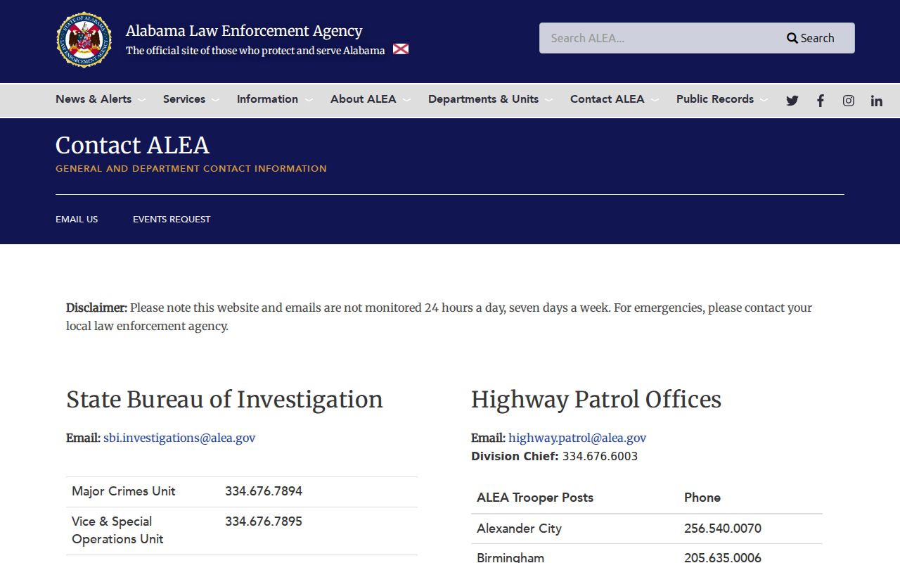
Task: Click the ALEA agency seal logo
Action: coord(84,39)
